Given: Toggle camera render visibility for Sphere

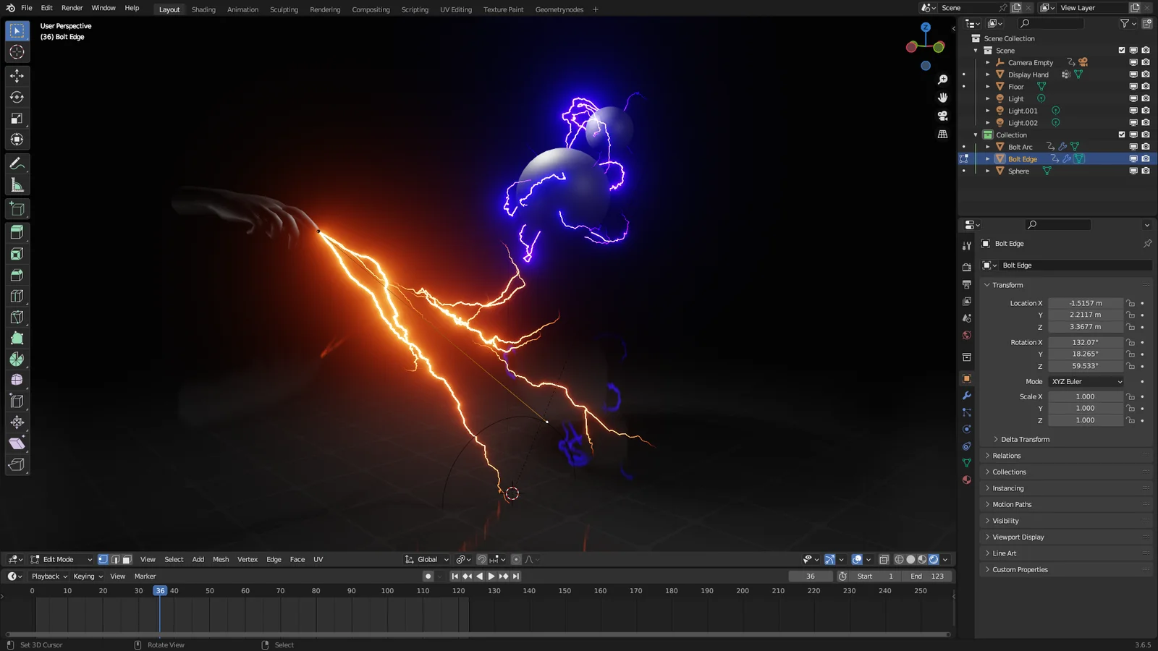Looking at the screenshot, I should tap(1146, 171).
